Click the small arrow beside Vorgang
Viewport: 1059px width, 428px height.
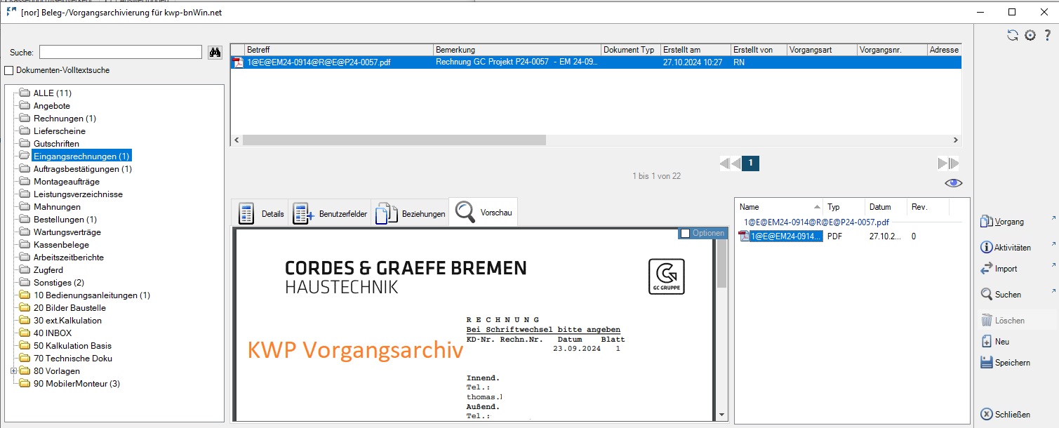1053,218
